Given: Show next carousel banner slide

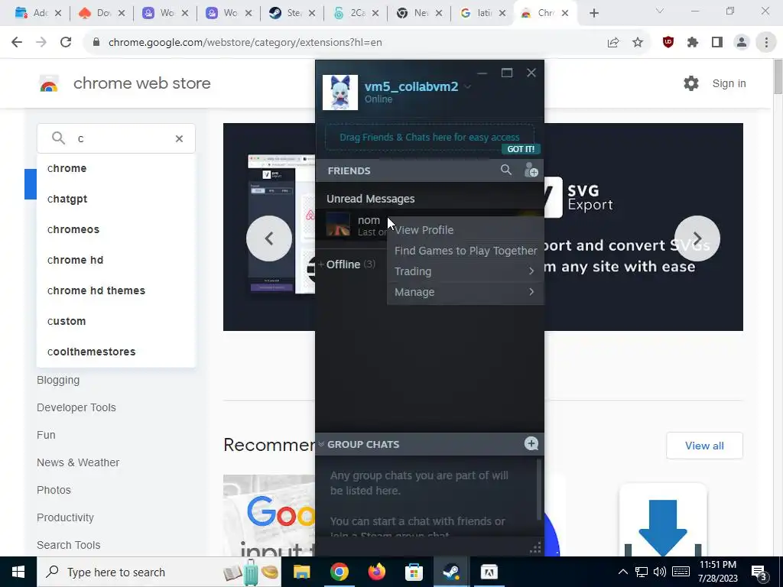Looking at the screenshot, I should pos(697,238).
